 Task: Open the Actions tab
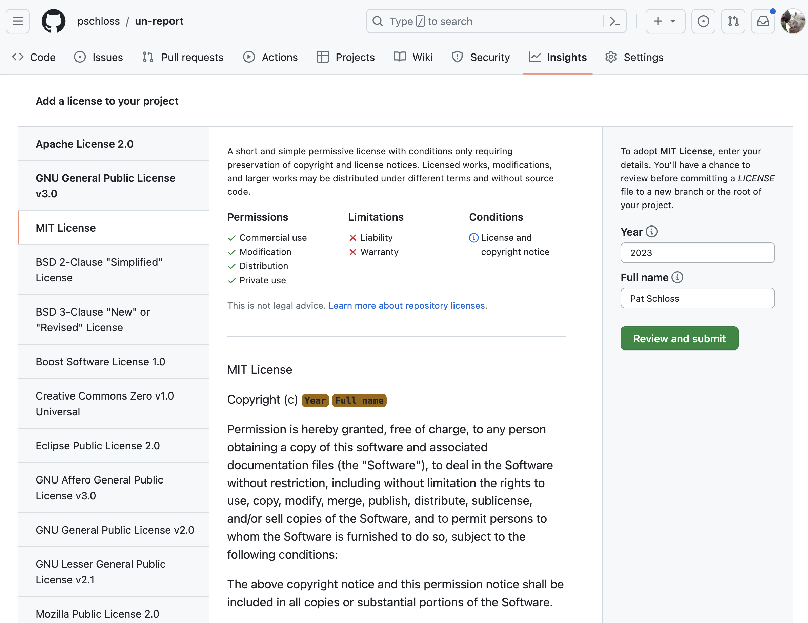pos(270,57)
